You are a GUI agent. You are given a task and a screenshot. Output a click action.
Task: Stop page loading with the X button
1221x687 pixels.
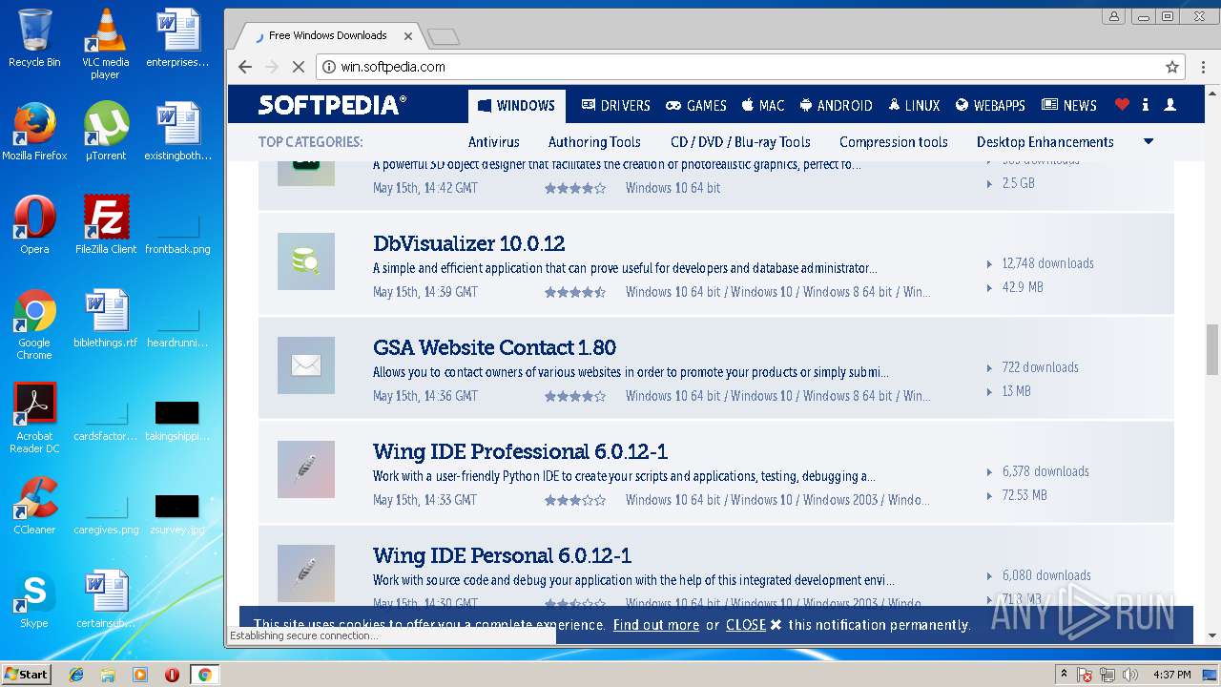[x=298, y=67]
